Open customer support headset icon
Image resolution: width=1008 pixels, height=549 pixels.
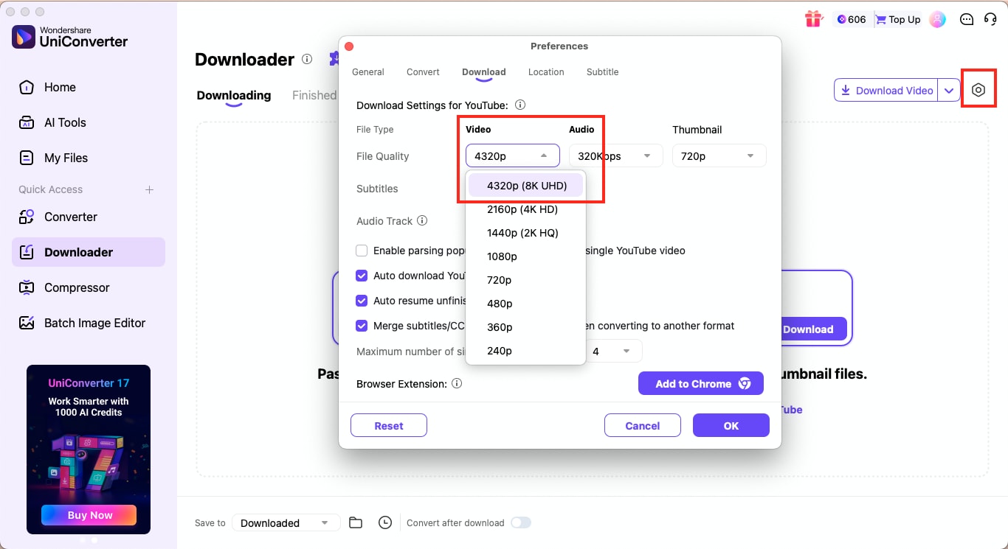coord(991,19)
